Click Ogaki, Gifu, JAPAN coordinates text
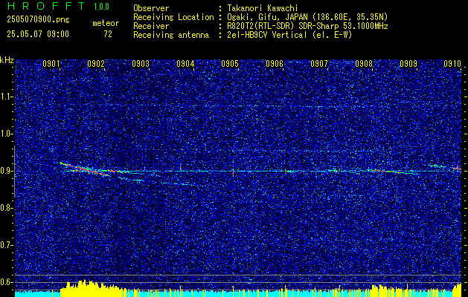The image size is (468, 297). tap(307, 17)
